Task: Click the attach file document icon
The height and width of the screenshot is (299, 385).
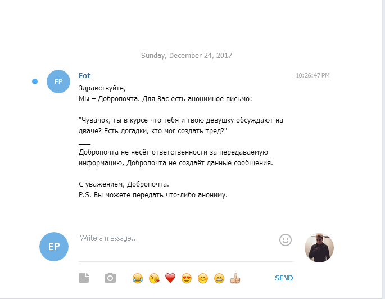Action: pos(84,278)
